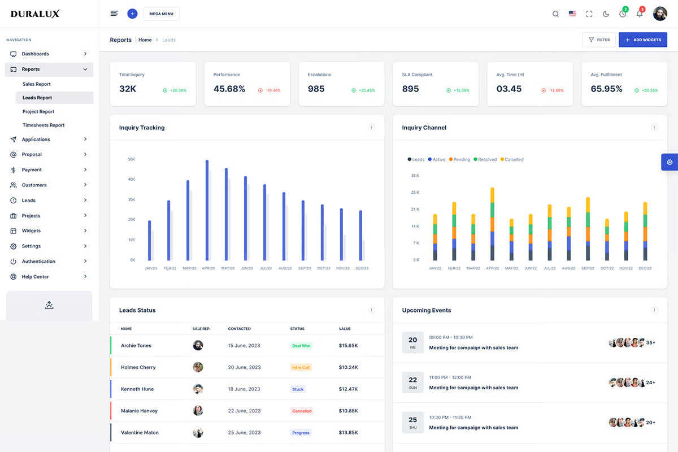Select the Timesheets Report submenu item
This screenshot has width=678, height=452.
click(44, 125)
